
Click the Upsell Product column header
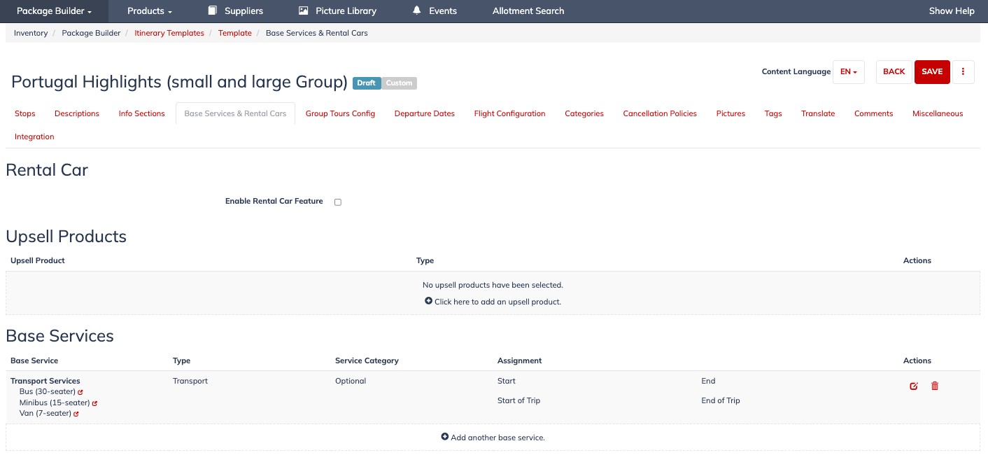pyautogui.click(x=38, y=260)
